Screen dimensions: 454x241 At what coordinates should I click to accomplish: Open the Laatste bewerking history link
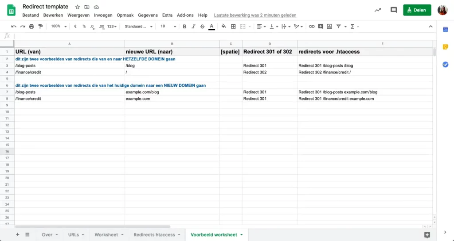(255, 15)
